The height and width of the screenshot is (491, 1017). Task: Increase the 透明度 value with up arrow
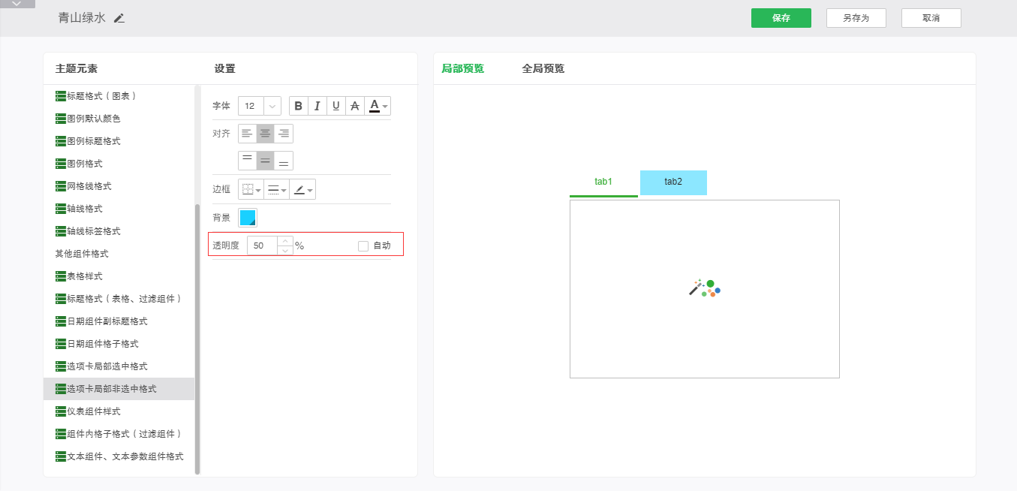pyautogui.click(x=285, y=241)
